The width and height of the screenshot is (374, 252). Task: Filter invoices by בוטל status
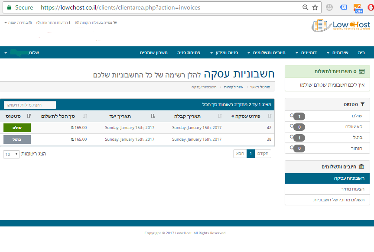pos(328,138)
